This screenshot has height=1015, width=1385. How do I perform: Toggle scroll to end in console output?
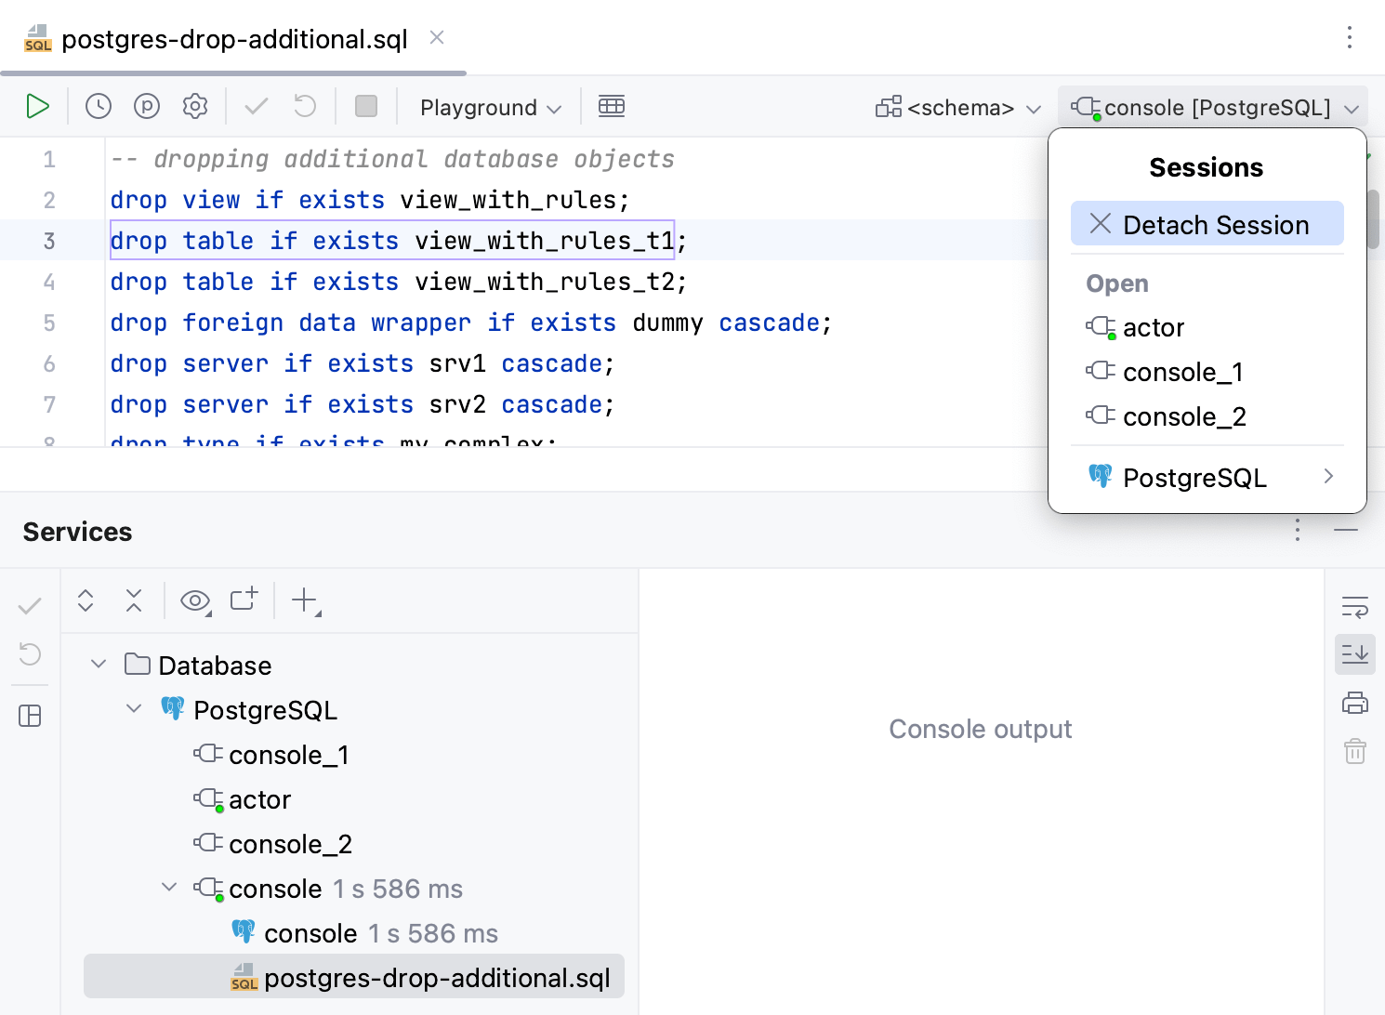[1355, 654]
